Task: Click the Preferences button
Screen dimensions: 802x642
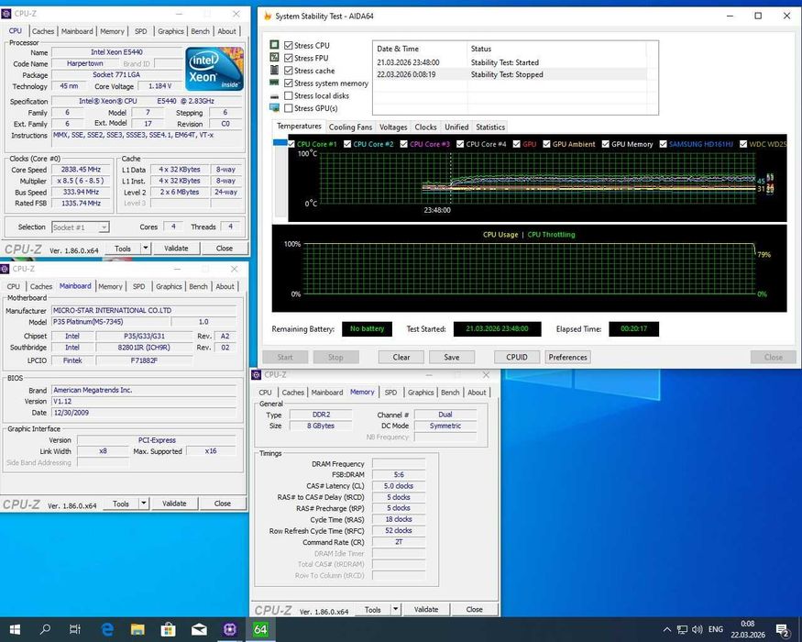Action: pyautogui.click(x=567, y=358)
